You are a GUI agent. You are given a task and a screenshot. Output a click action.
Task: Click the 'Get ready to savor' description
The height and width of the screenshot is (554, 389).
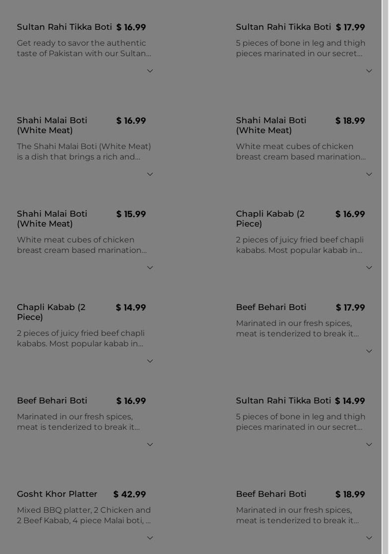(x=84, y=48)
